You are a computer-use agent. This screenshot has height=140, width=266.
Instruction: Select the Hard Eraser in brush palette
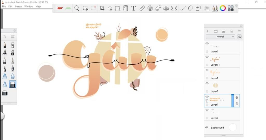pyautogui.click(x=13, y=84)
